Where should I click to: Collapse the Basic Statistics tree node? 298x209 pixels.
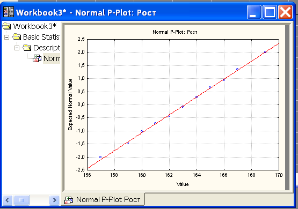[6, 37]
